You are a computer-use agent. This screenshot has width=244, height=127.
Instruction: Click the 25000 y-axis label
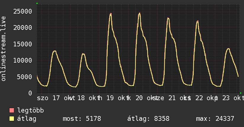click(23, 11)
